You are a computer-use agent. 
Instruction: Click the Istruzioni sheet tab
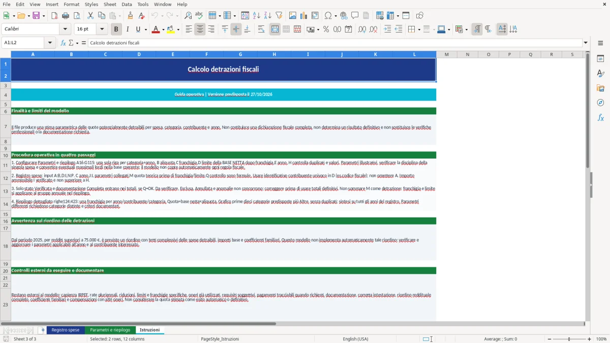pyautogui.click(x=150, y=330)
